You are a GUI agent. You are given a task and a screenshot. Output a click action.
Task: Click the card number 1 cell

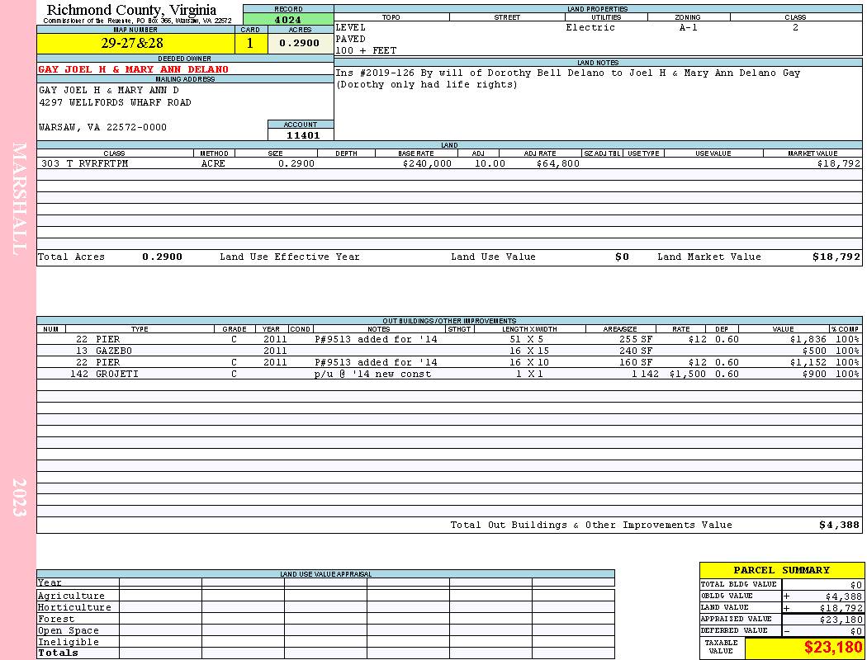251,43
